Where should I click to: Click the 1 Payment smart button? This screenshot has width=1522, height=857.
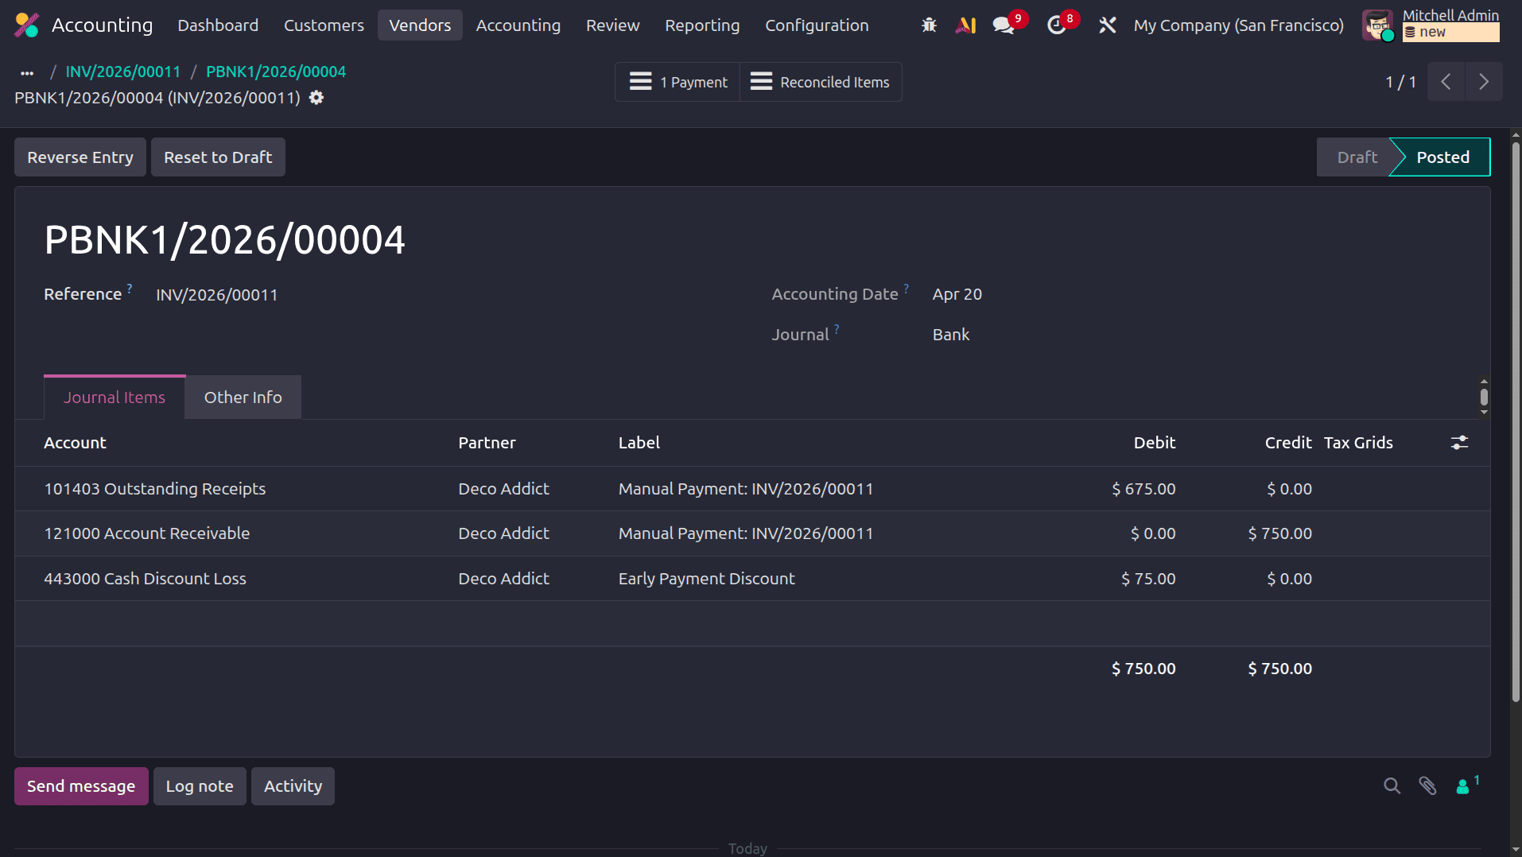pos(677,81)
